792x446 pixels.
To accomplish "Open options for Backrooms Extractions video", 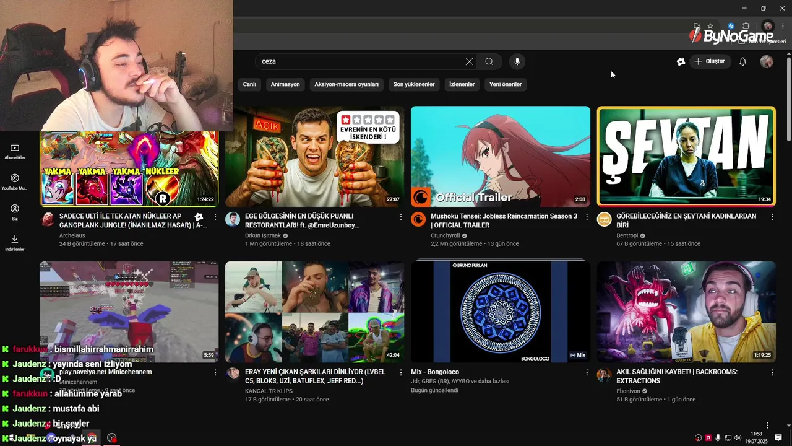I will (772, 373).
